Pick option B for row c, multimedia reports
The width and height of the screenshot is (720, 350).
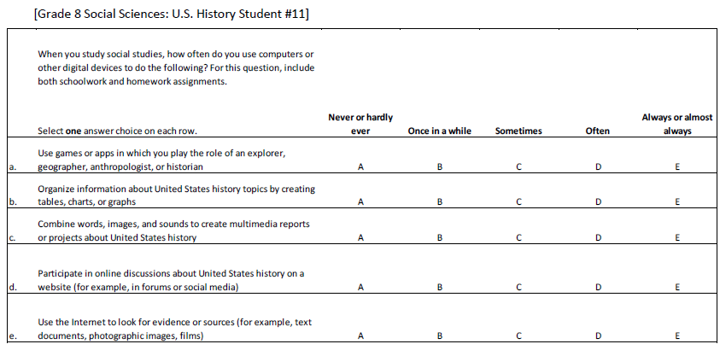pyautogui.click(x=439, y=238)
